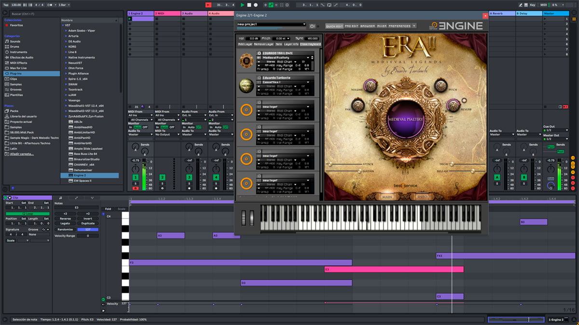Expand the Native Instruments folder

pos(66,57)
